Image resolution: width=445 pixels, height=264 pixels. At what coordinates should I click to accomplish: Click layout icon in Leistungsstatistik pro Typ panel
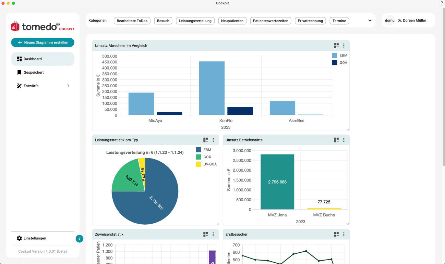205,140
